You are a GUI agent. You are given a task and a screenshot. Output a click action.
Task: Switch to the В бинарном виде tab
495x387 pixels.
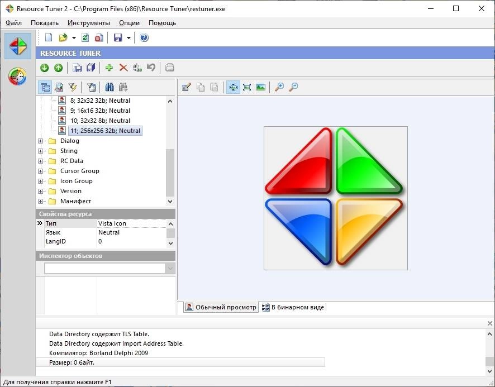(x=293, y=307)
